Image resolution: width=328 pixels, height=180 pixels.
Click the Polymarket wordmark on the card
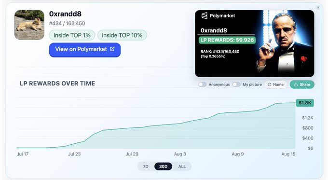click(222, 16)
